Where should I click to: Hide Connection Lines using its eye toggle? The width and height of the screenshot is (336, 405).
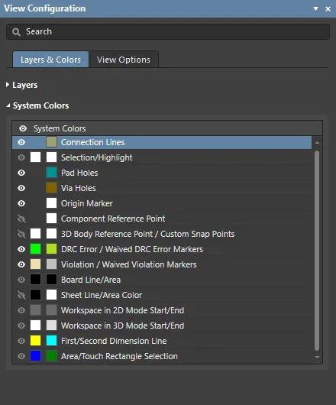click(21, 142)
